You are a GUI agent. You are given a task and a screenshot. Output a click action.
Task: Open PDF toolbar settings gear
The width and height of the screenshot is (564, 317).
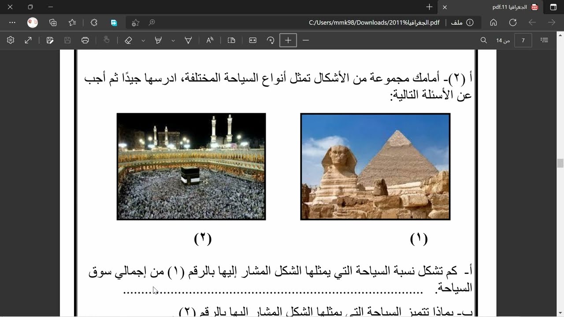pyautogui.click(x=11, y=40)
